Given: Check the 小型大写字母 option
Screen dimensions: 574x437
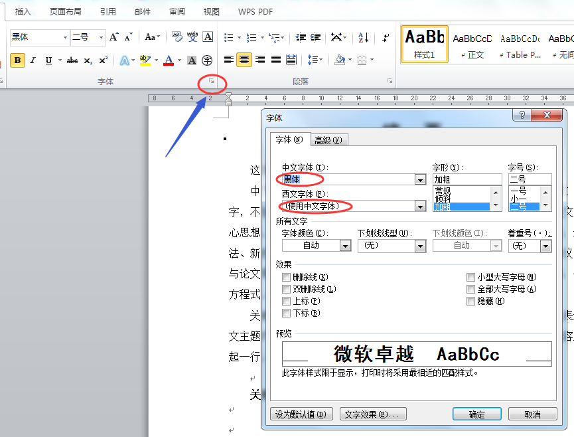Looking at the screenshot, I should pyautogui.click(x=470, y=277).
